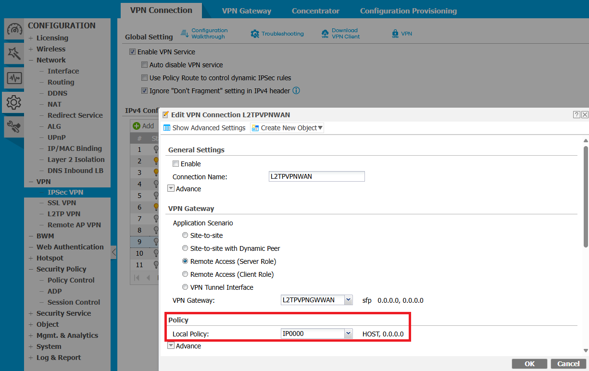This screenshot has height=371, width=589.
Task: Click the Download VPN Client icon
Action: click(x=325, y=34)
